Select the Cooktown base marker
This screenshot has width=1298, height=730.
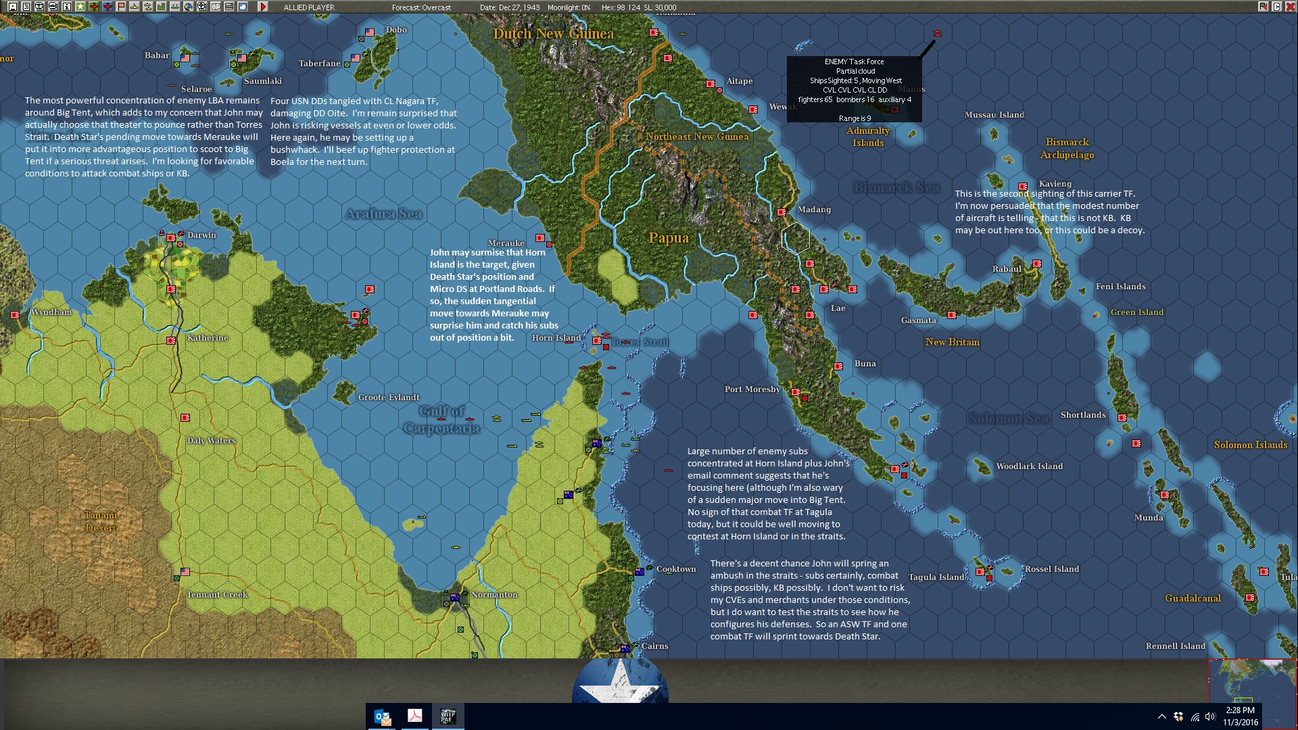click(640, 572)
